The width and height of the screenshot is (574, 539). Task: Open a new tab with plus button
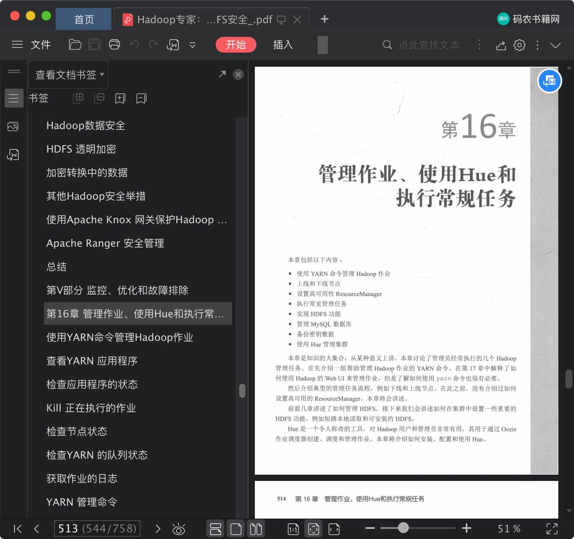click(x=324, y=19)
